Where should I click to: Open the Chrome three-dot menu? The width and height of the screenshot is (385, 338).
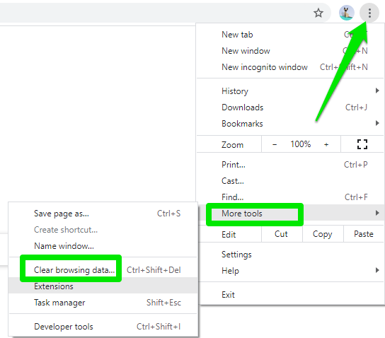click(x=369, y=13)
